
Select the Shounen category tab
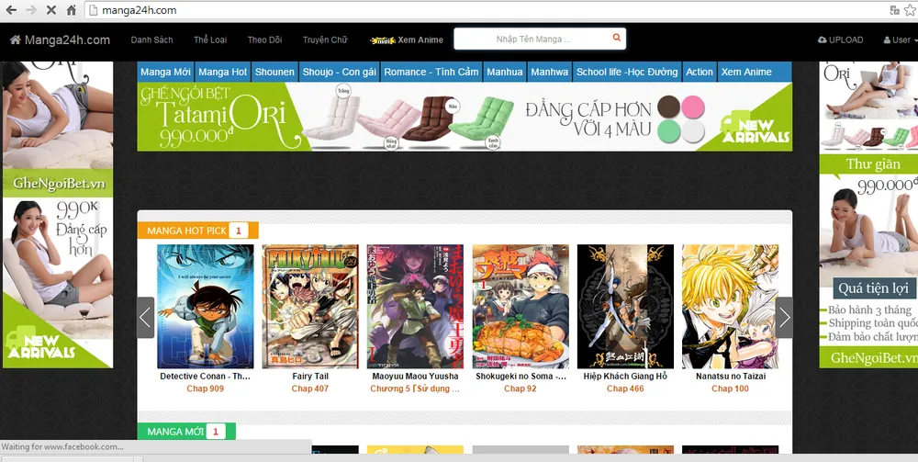pos(274,72)
